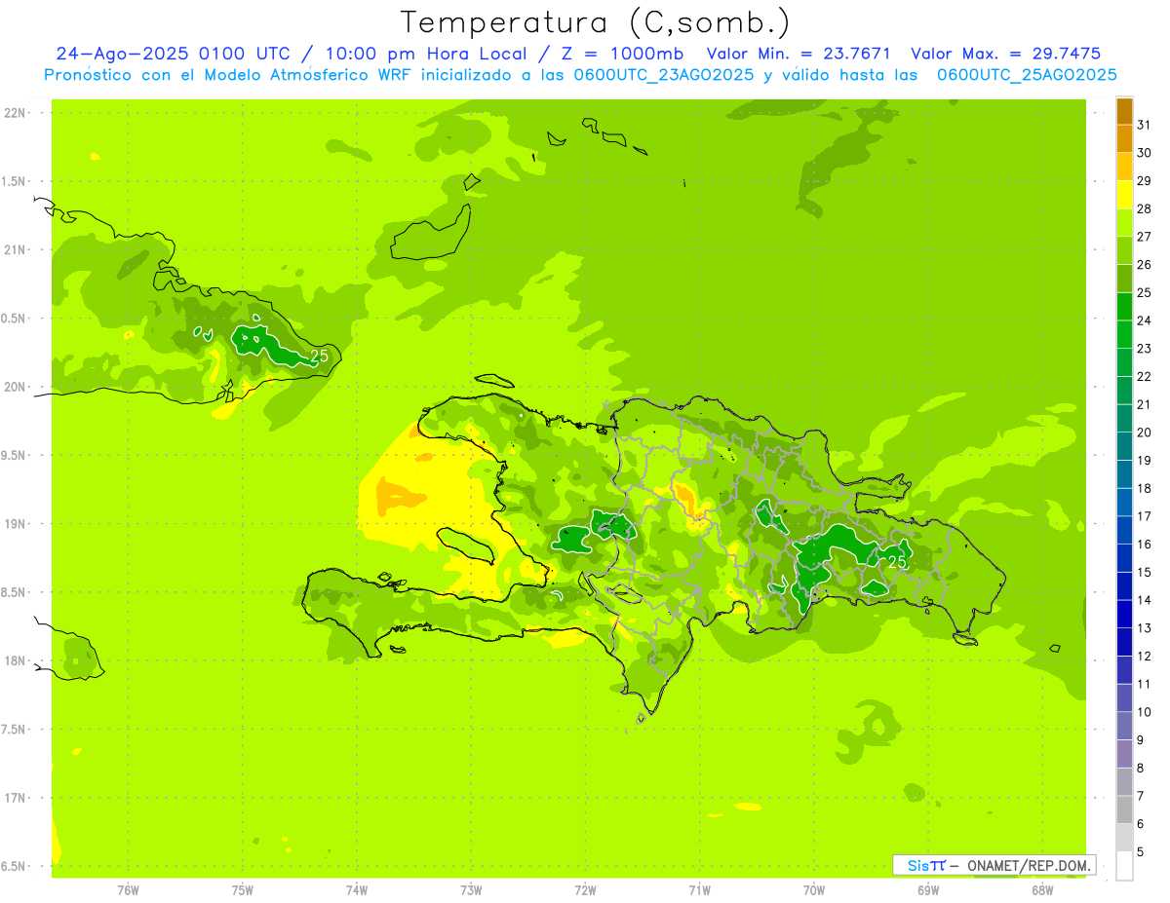Pick the green swatch between 24 and 25
Screen dimensions: 1170x903
click(1124, 307)
